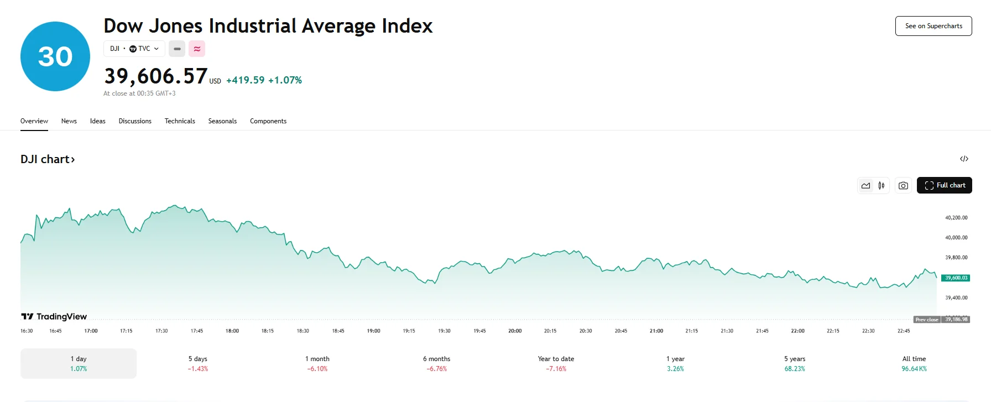This screenshot has height=402, width=991.
Task: Switch to area chart view
Action: (865, 186)
